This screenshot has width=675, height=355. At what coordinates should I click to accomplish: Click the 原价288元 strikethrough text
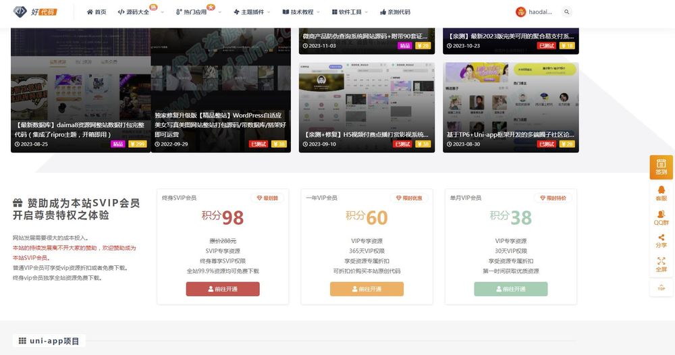pos(223,241)
